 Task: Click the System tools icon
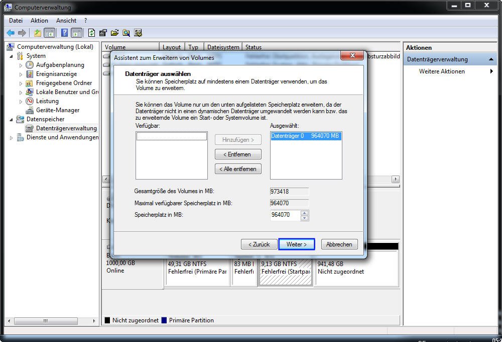click(x=20, y=56)
